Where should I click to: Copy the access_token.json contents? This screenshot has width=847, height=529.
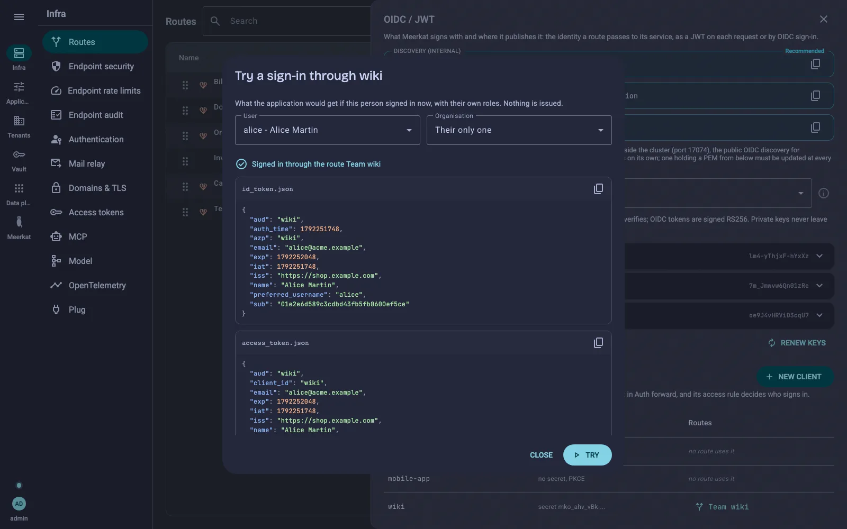pyautogui.click(x=598, y=343)
